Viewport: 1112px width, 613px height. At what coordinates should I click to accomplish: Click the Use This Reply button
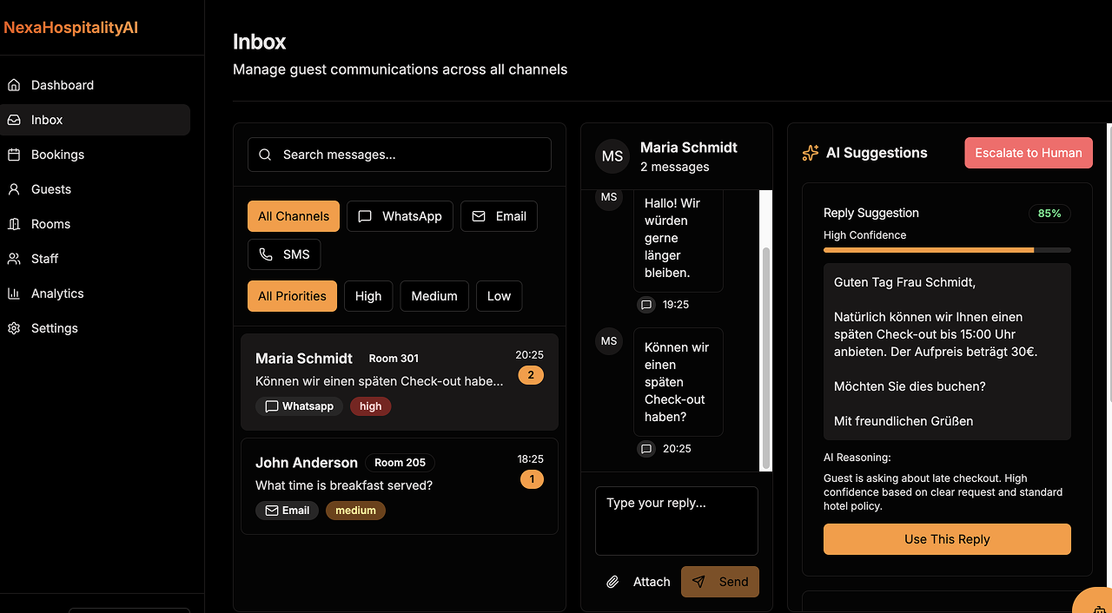[x=947, y=538]
